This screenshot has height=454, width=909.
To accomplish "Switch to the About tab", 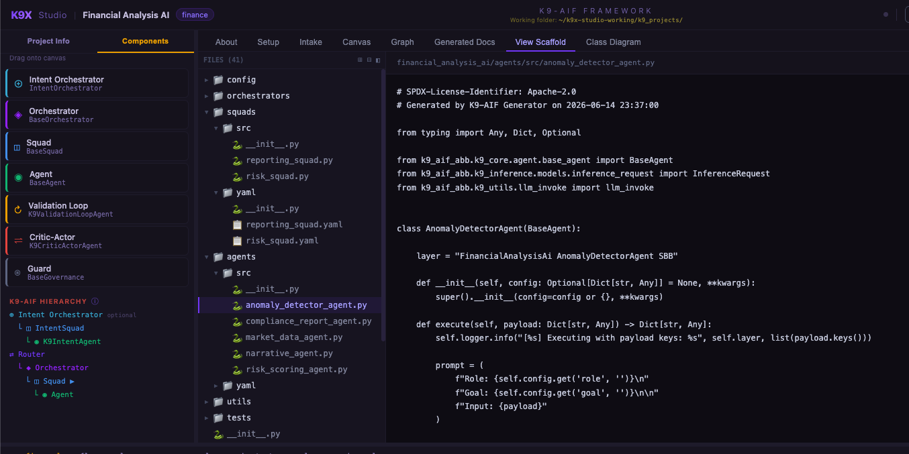I will (226, 42).
